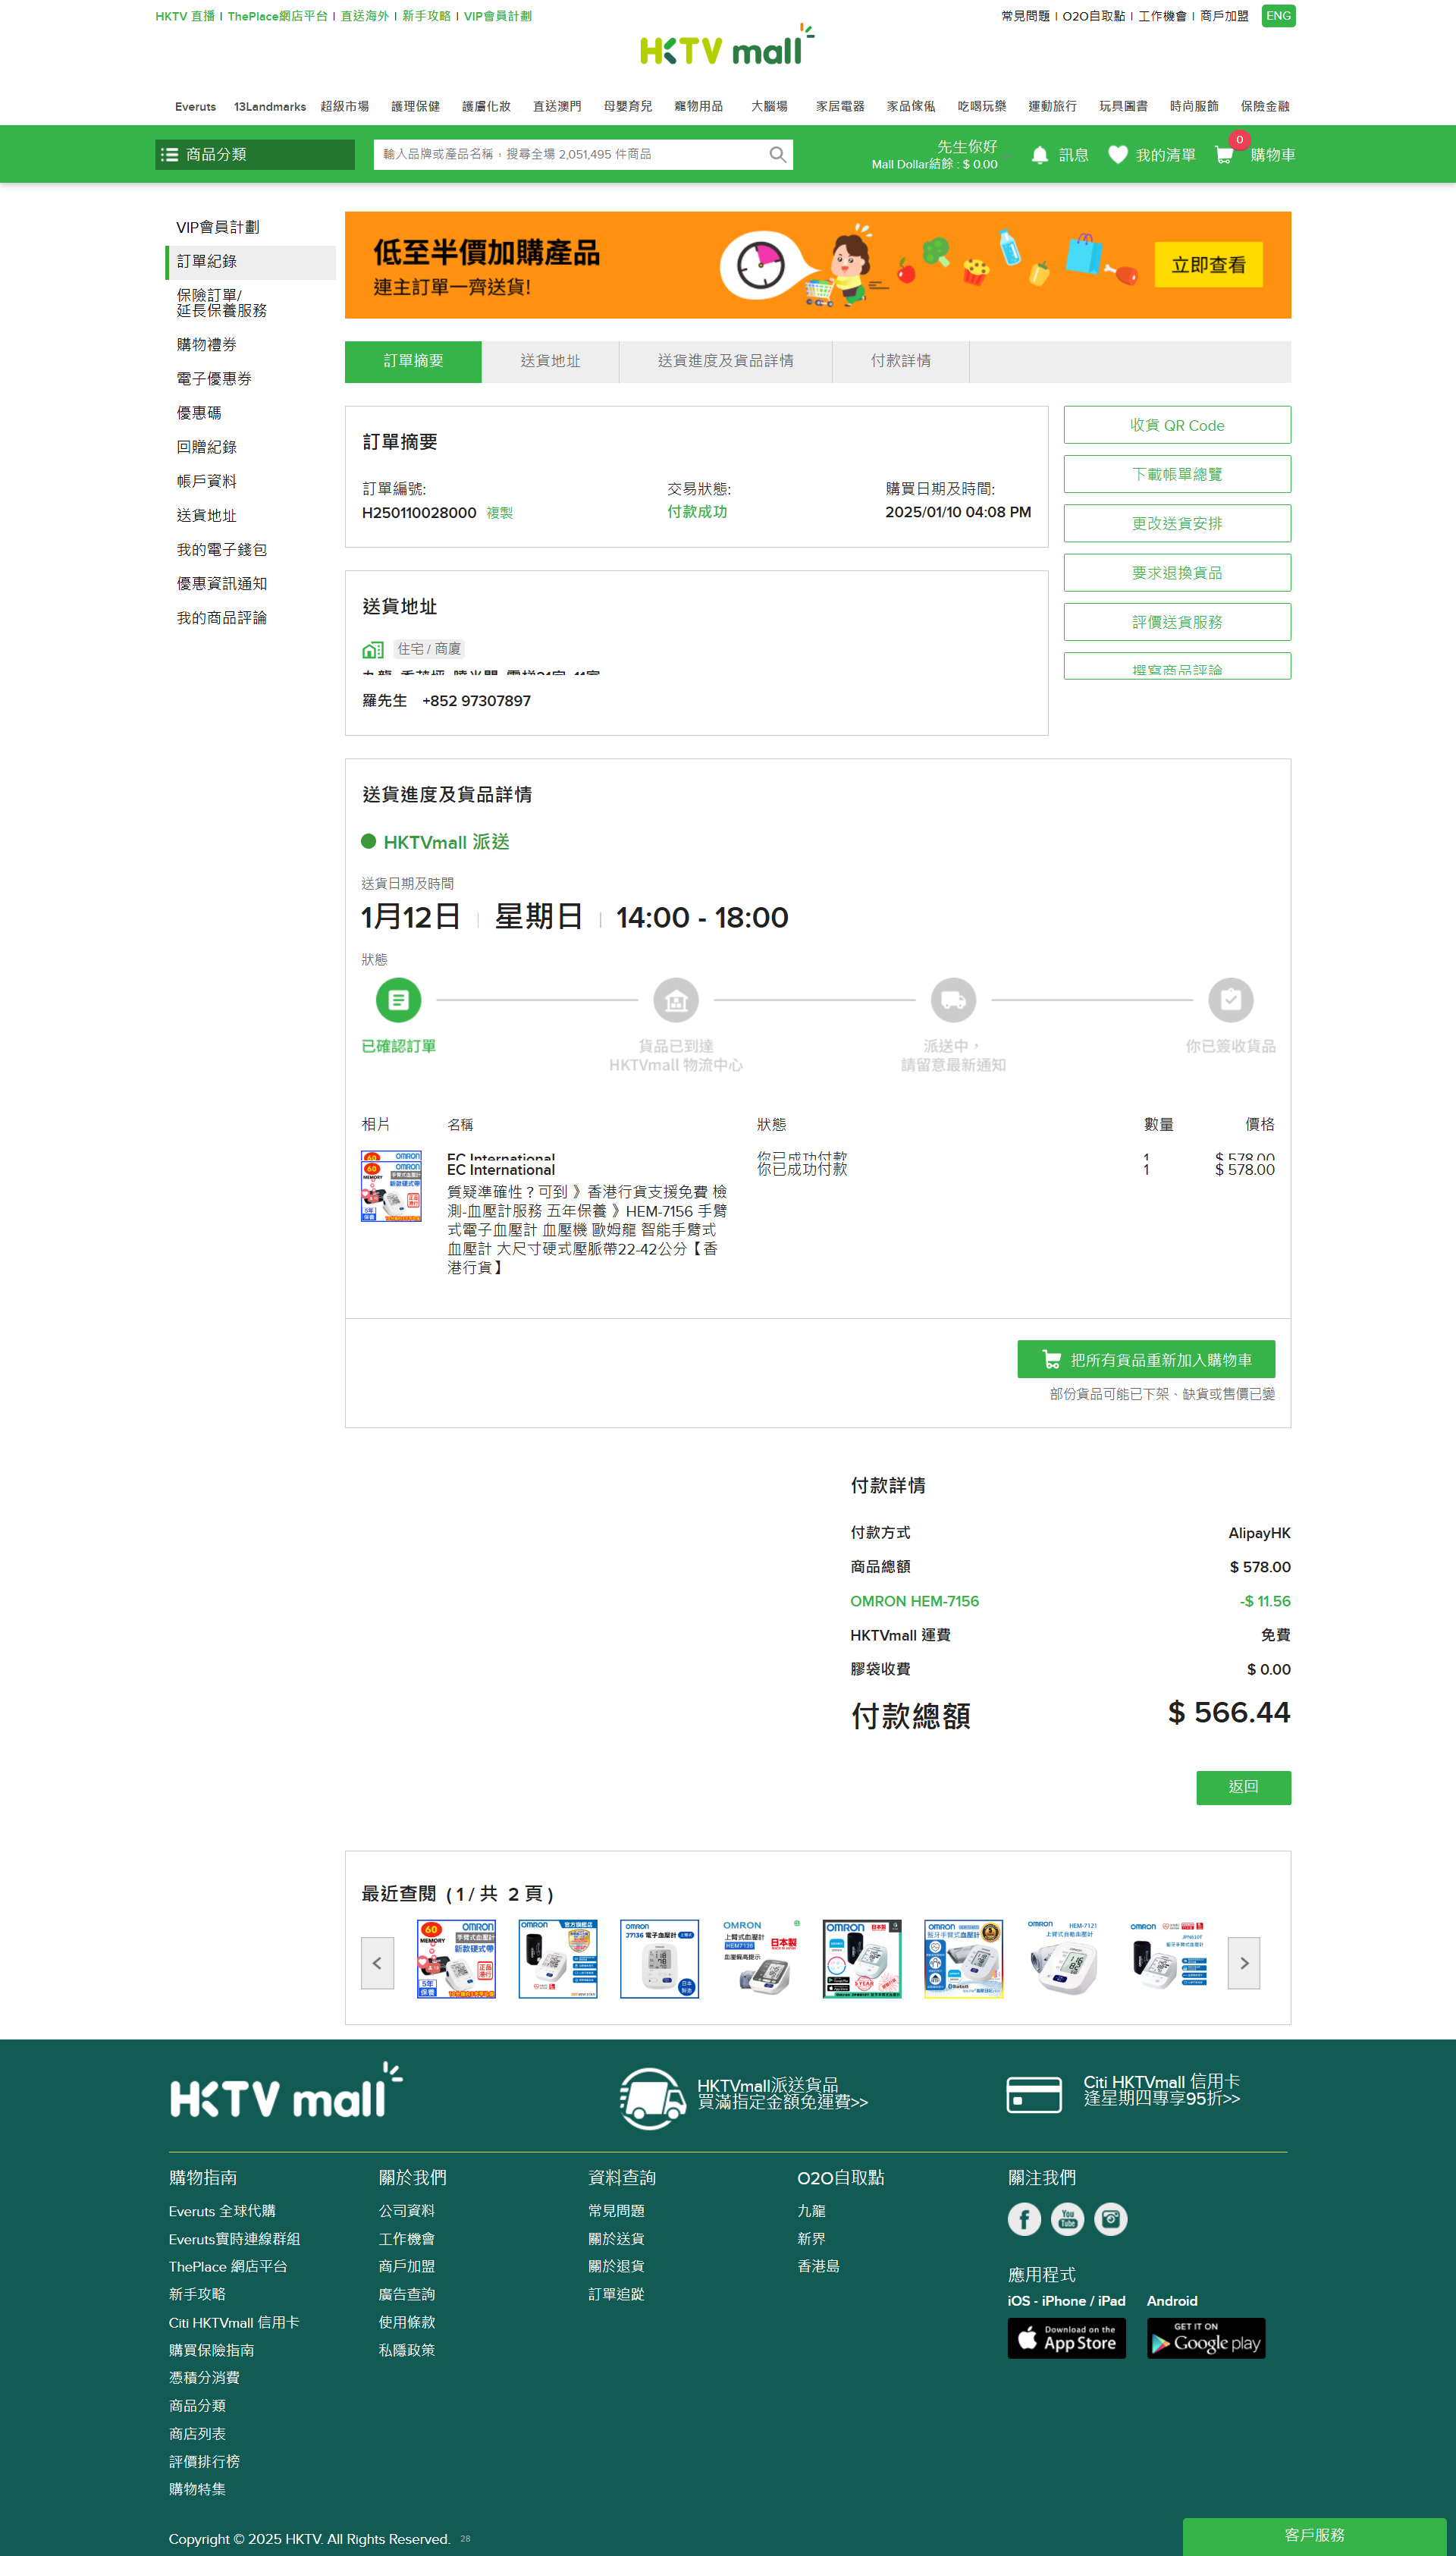
Task: Open notifications via the bell icon
Action: pos(1039,155)
